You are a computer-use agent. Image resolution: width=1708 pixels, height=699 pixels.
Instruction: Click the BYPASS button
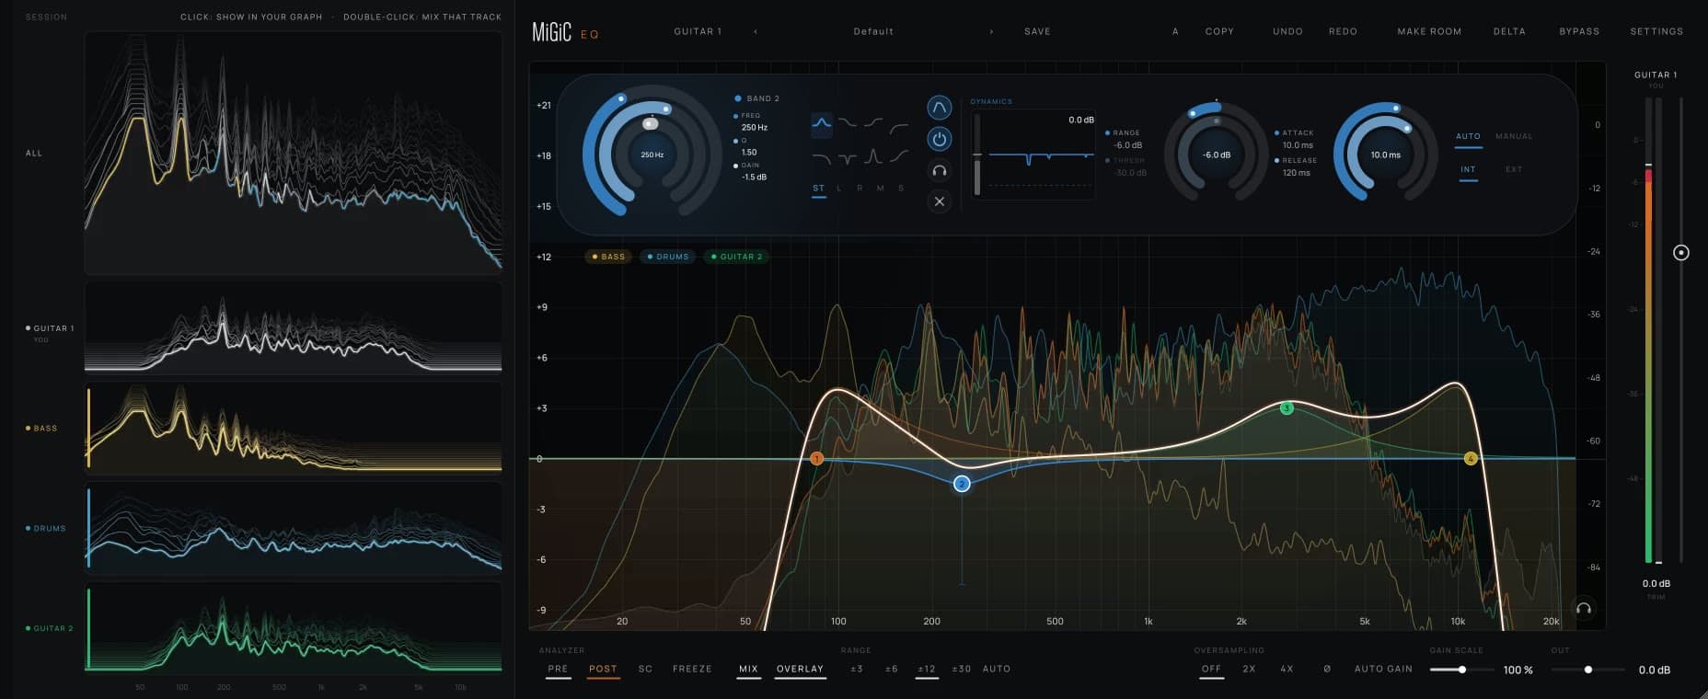(1579, 31)
